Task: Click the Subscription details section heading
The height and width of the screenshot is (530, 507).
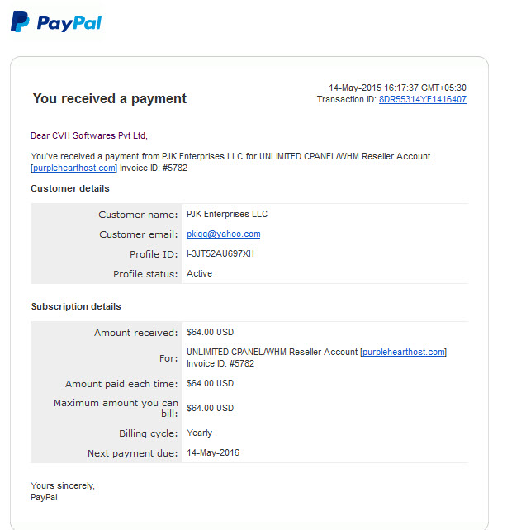Action: (76, 306)
